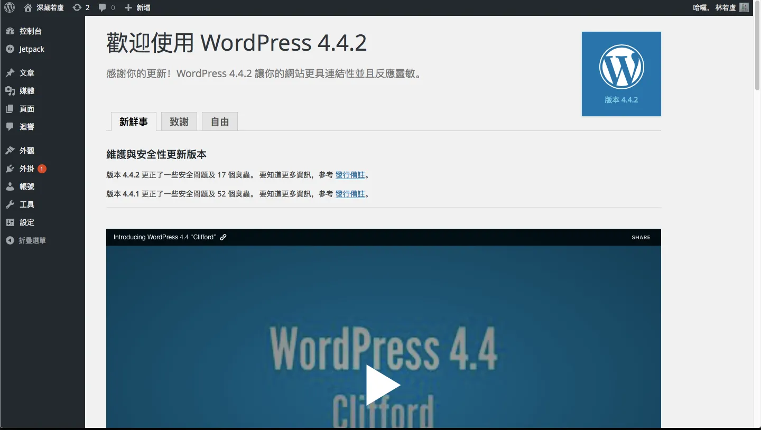Click the SHARE button on the video

tap(641, 237)
